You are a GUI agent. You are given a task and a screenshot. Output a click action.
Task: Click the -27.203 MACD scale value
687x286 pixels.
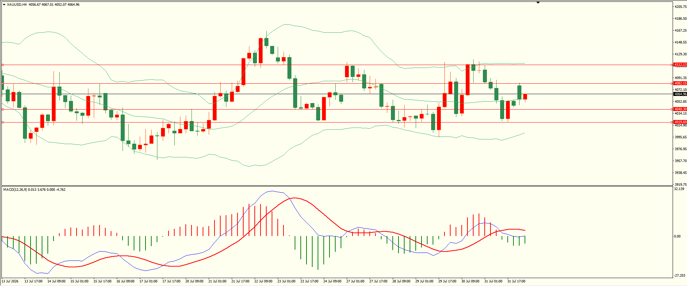[x=679, y=276]
